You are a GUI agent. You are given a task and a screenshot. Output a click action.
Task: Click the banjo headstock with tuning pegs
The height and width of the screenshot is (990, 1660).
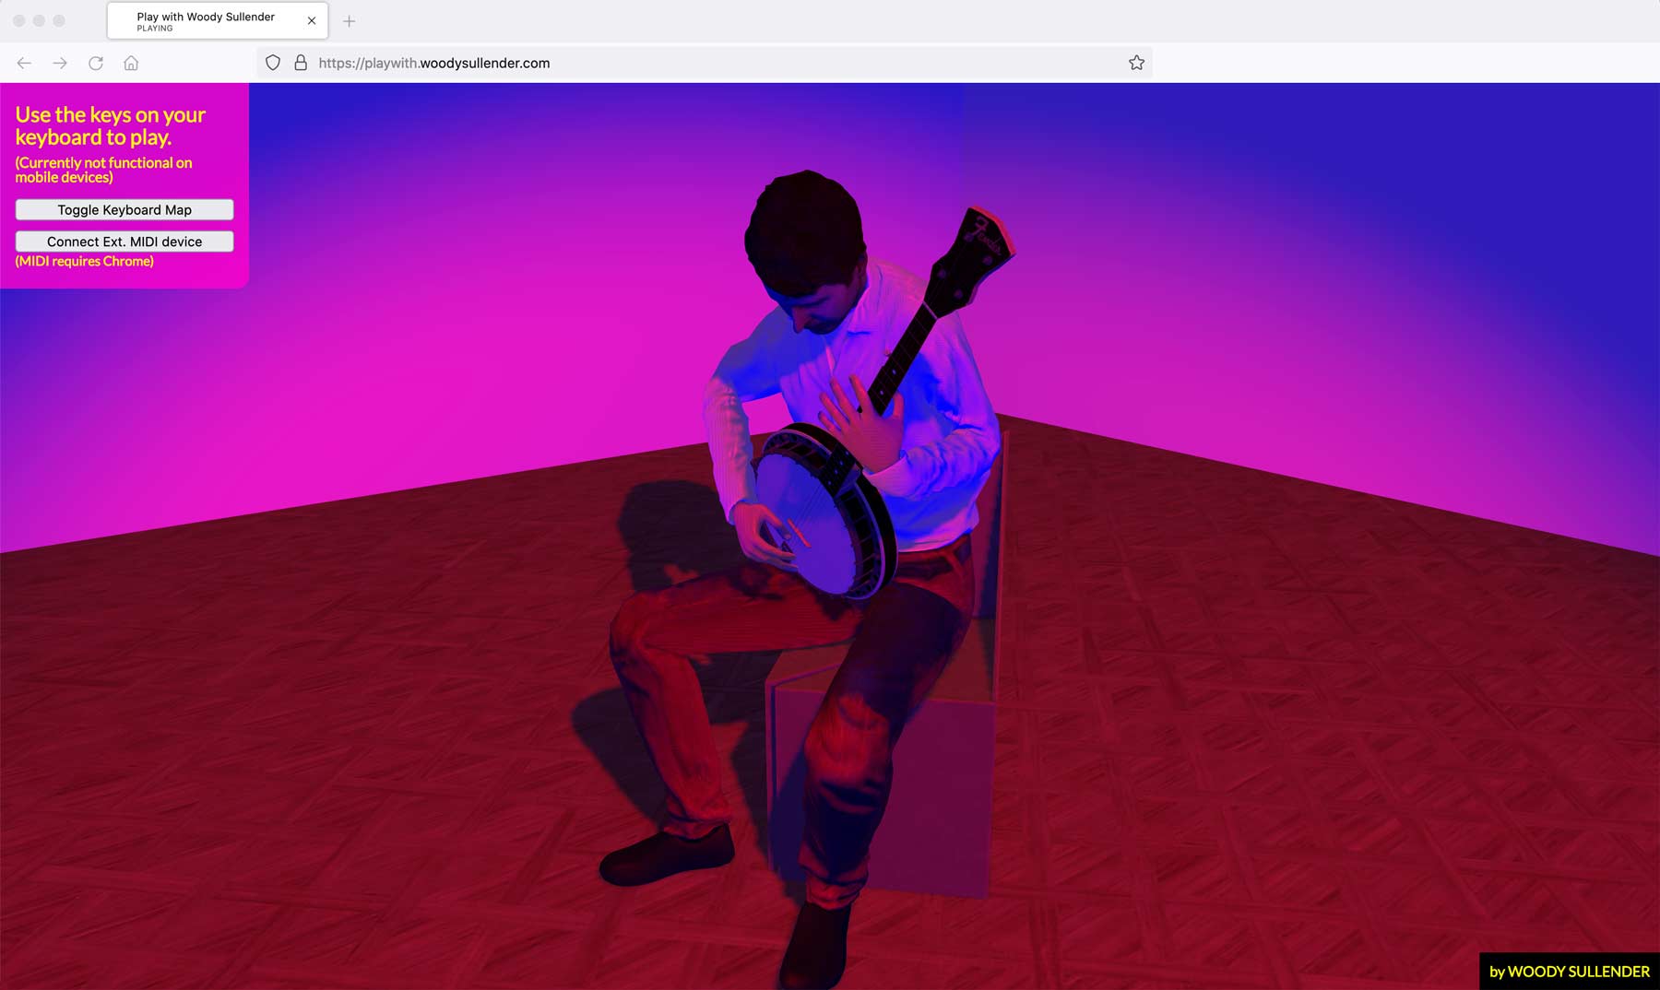click(x=979, y=244)
